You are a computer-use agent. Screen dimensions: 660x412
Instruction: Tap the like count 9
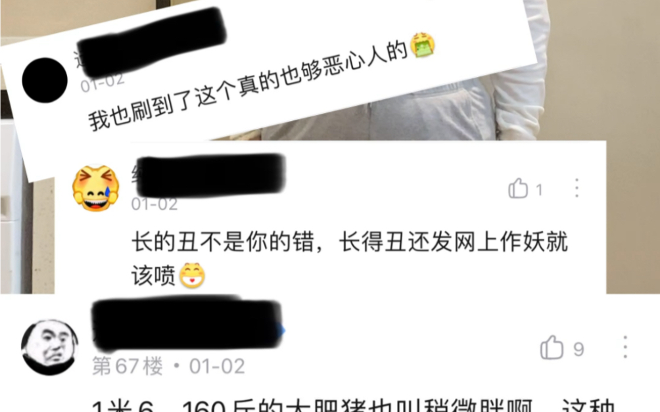(x=578, y=349)
